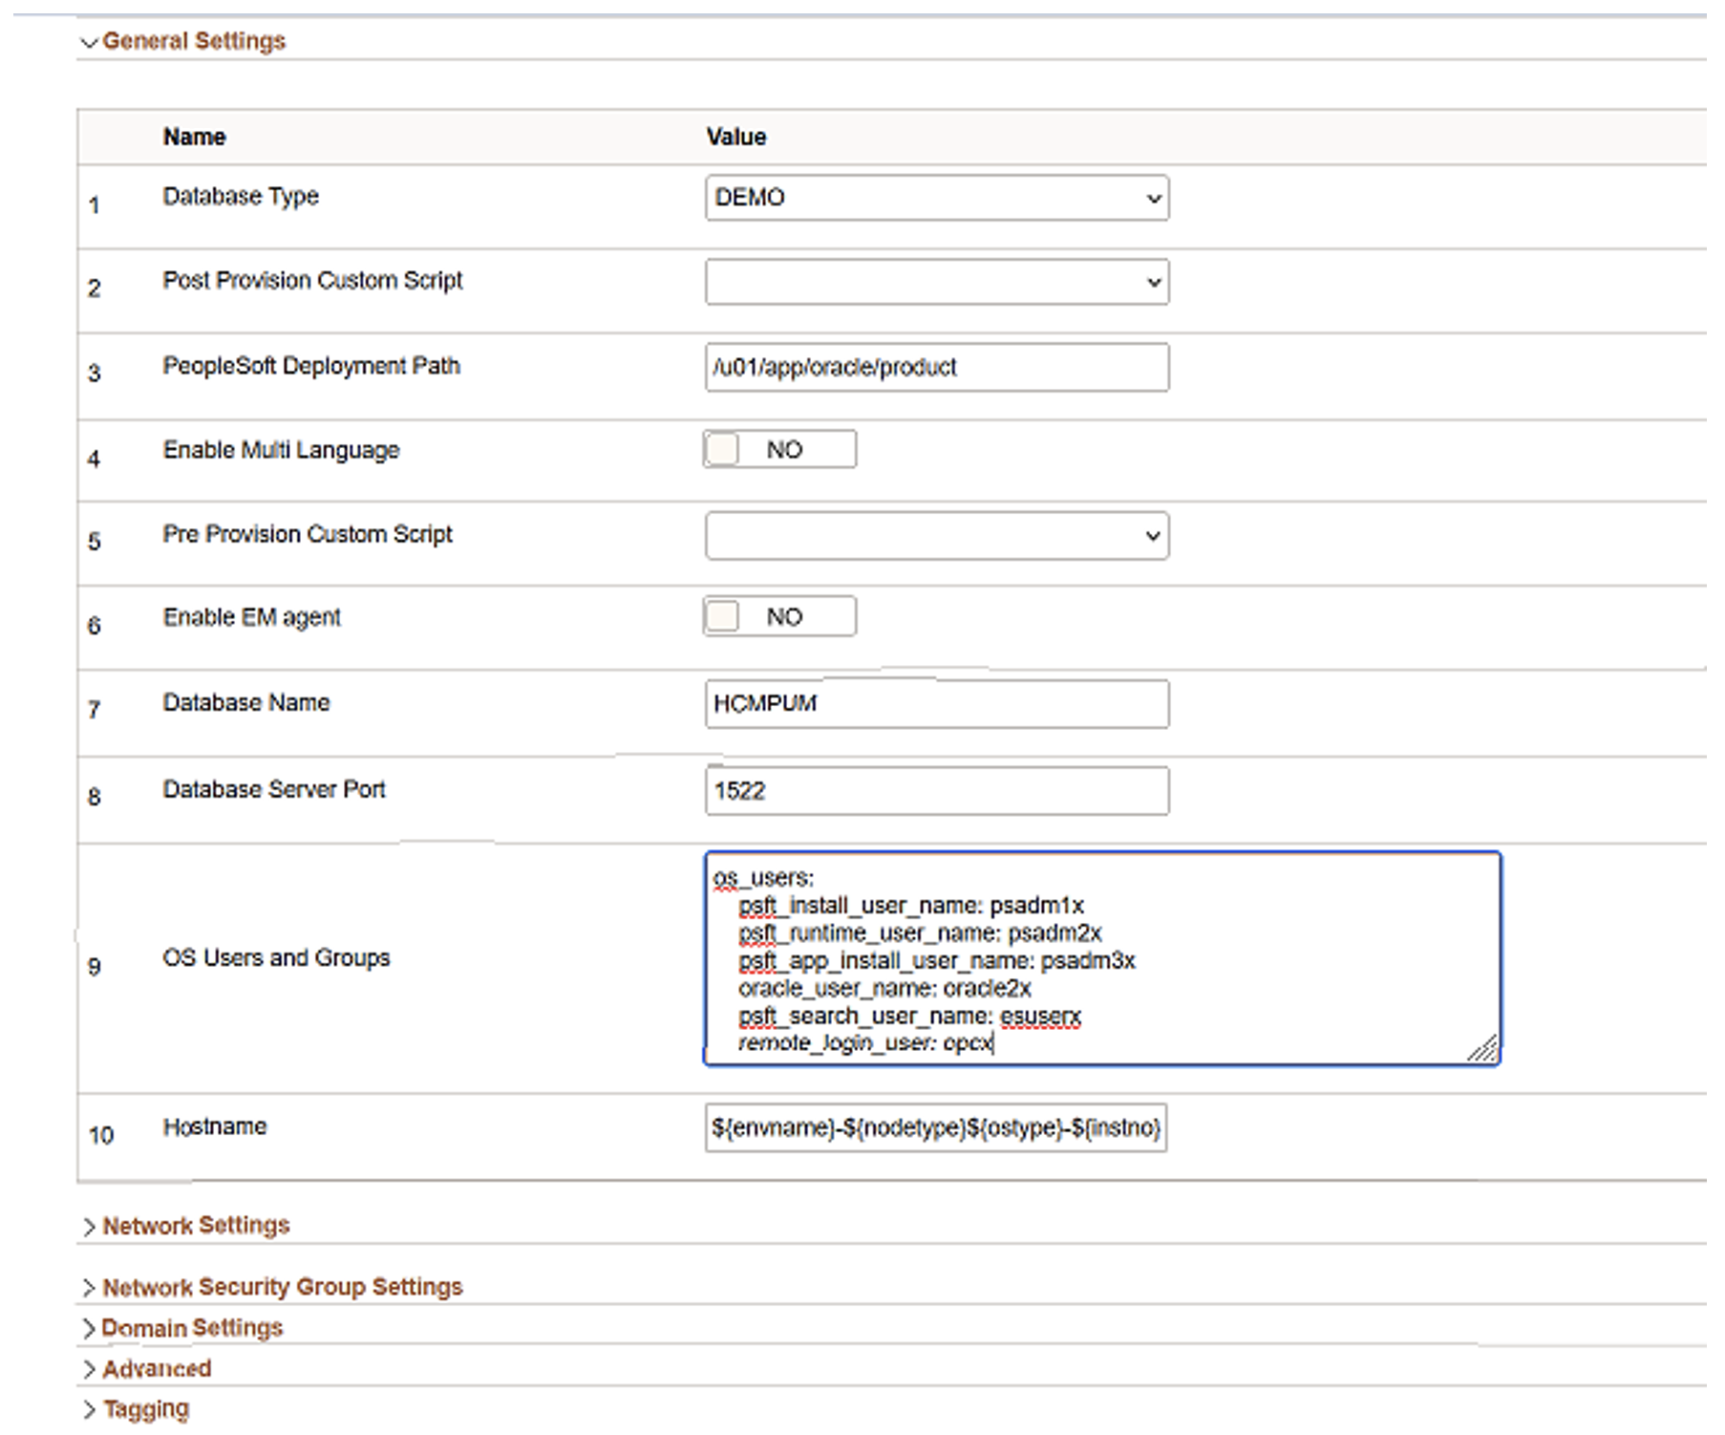The width and height of the screenshot is (1725, 1435).
Task: Click the Value column header
Action: click(735, 137)
